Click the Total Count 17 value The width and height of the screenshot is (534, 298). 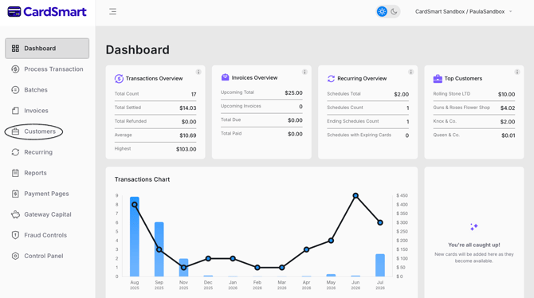pyautogui.click(x=194, y=94)
